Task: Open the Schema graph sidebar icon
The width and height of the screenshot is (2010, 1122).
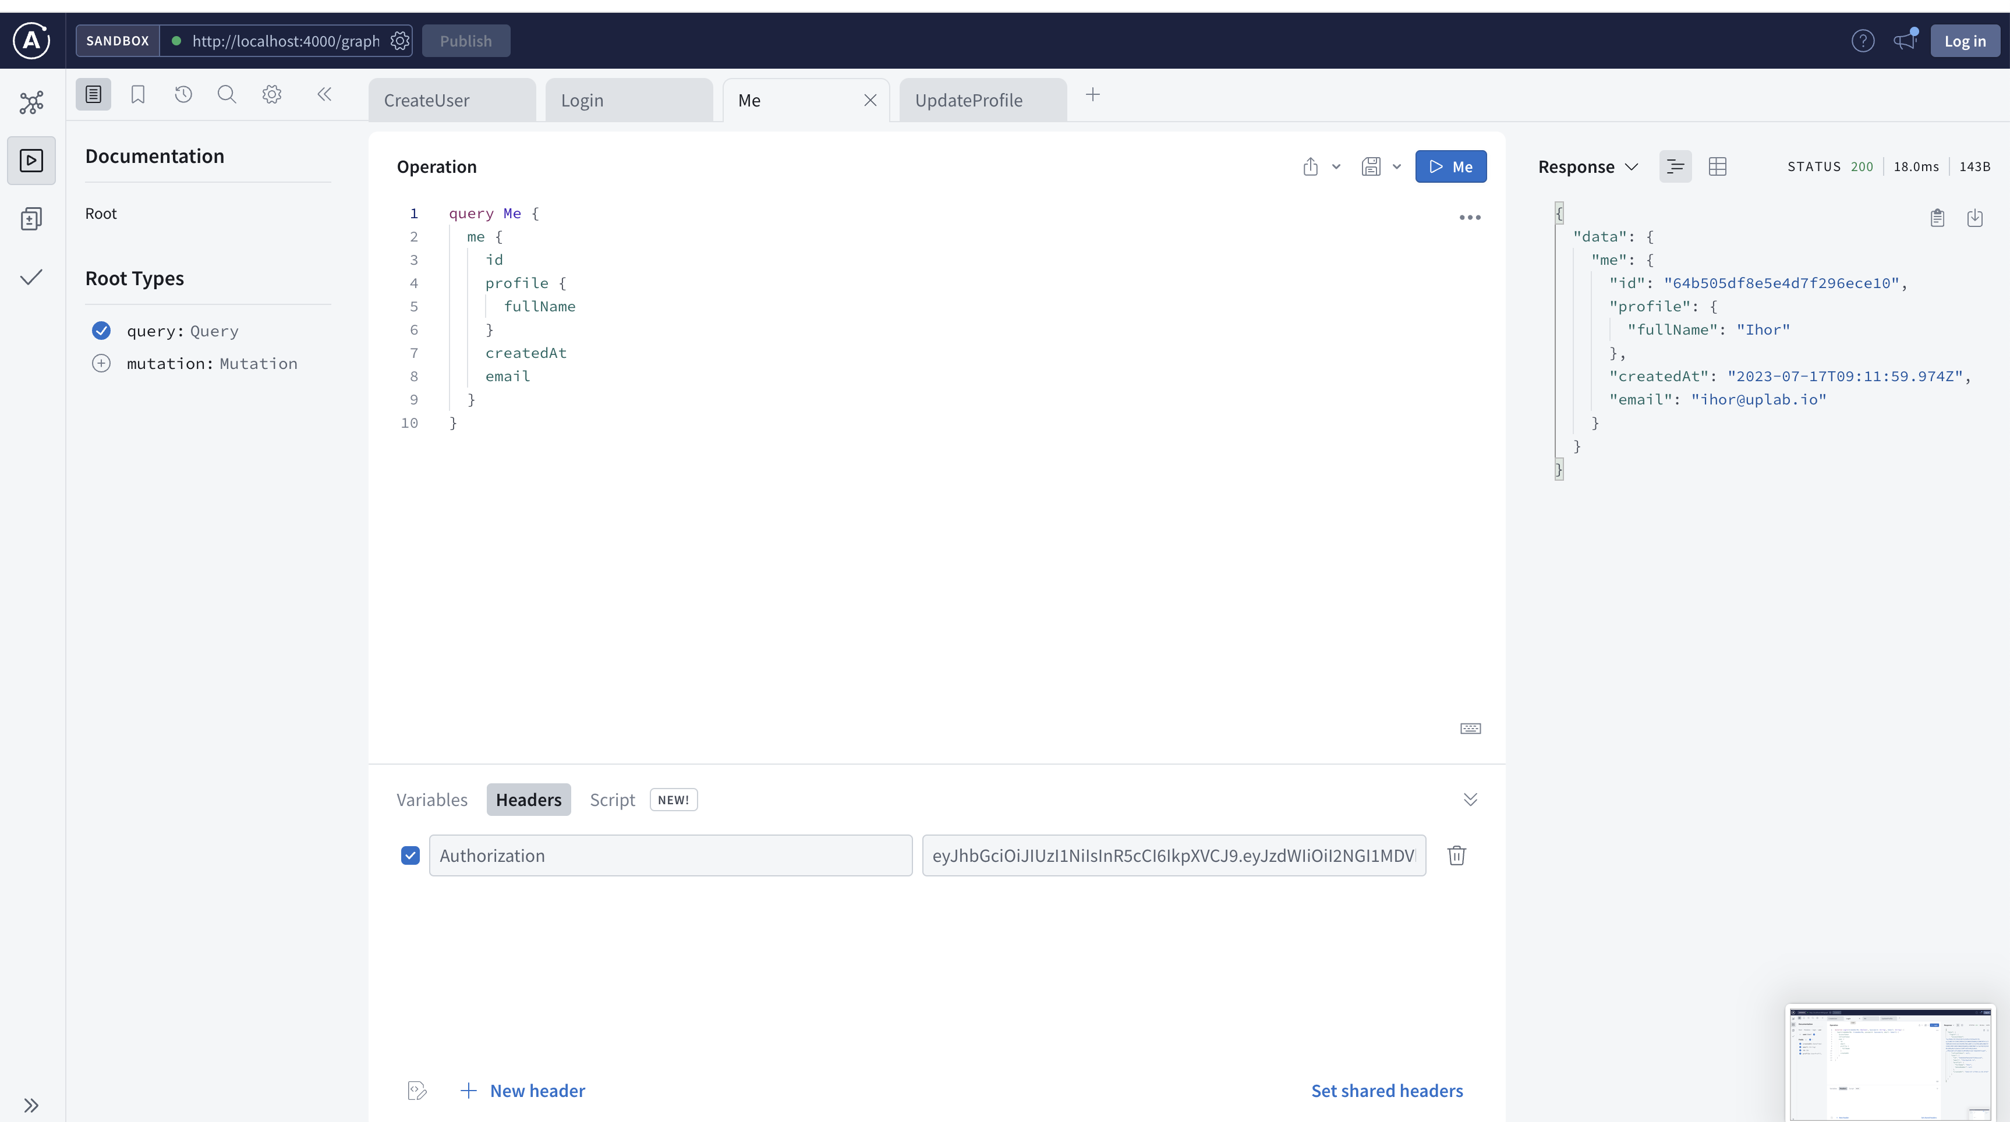Action: [31, 102]
